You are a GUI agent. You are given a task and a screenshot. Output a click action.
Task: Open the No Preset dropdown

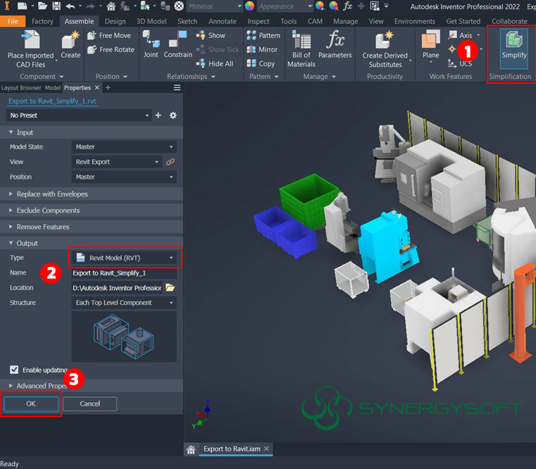[x=79, y=115]
